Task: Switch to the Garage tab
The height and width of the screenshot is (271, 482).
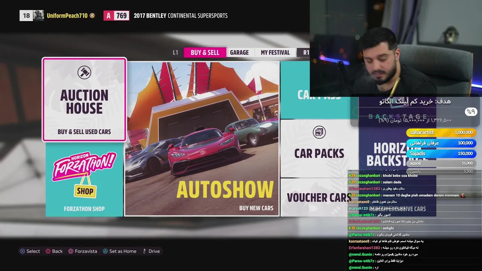Action: [239, 53]
